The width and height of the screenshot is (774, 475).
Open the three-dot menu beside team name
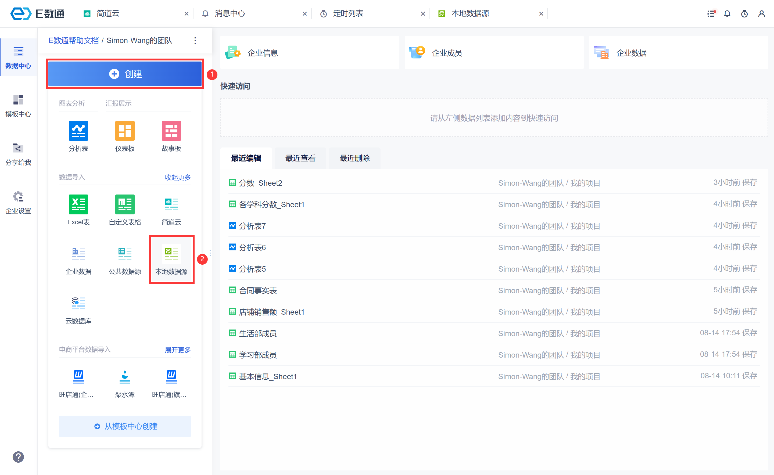195,41
